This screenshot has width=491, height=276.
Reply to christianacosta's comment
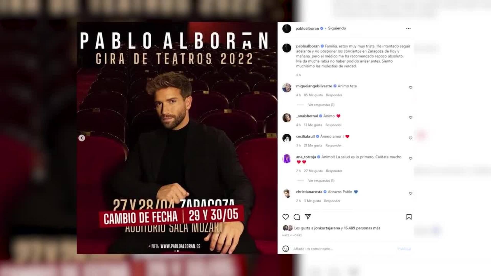(332, 201)
